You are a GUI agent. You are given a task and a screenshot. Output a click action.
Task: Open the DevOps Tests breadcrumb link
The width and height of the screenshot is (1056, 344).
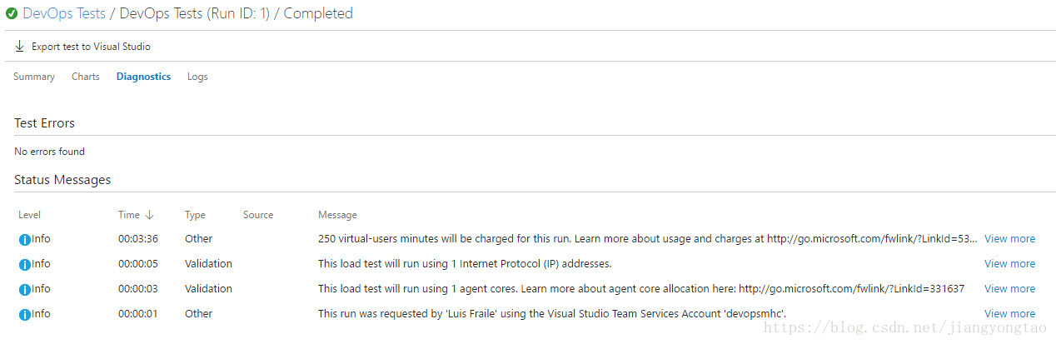64,13
